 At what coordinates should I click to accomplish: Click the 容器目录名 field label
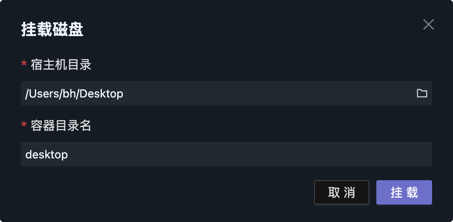pos(61,126)
